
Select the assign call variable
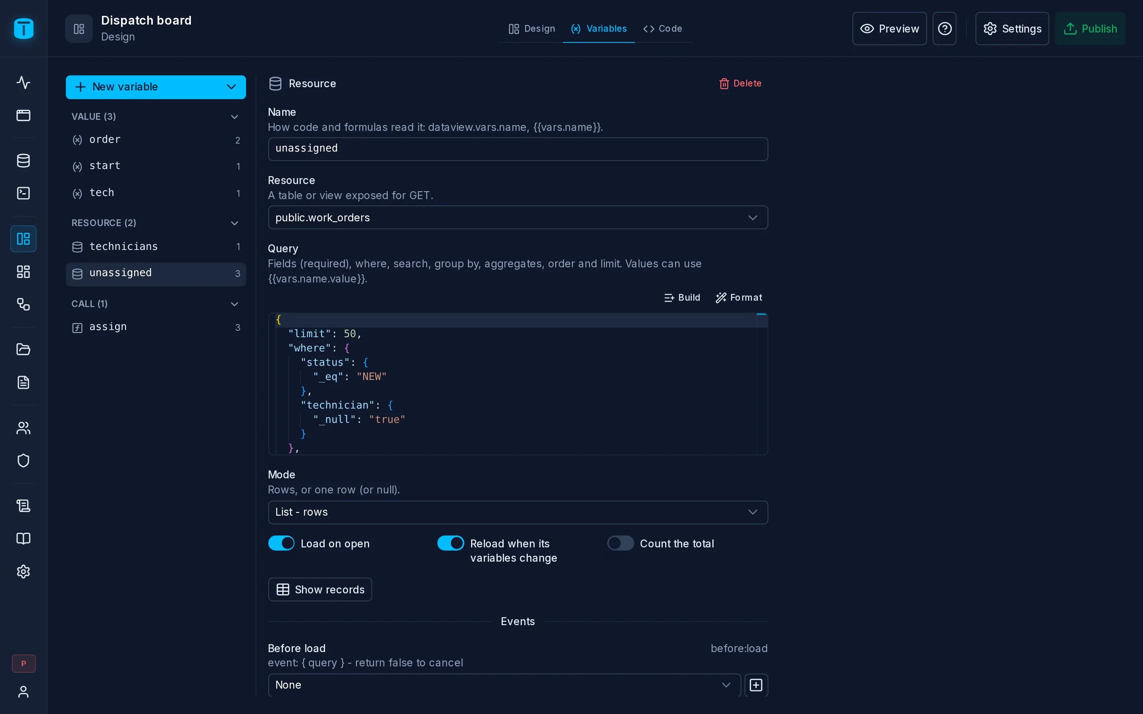coord(156,327)
